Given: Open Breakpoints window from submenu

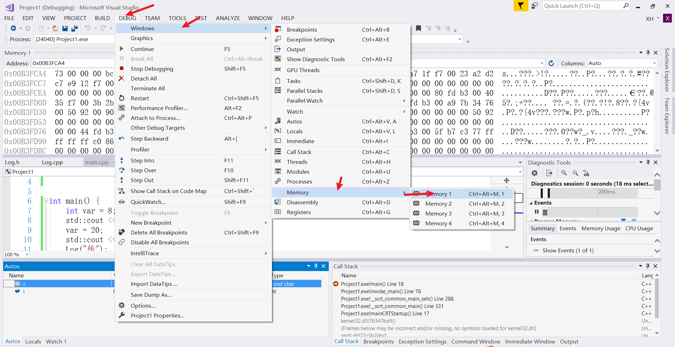Looking at the screenshot, I should point(341,30).
